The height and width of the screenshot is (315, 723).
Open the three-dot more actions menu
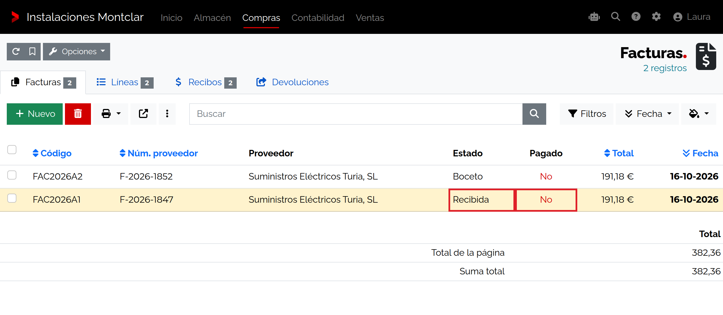167,114
